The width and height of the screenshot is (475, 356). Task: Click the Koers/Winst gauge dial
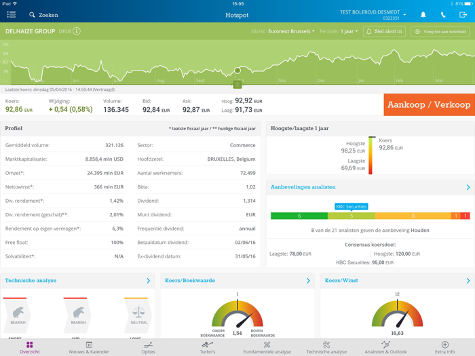pyautogui.click(x=397, y=314)
